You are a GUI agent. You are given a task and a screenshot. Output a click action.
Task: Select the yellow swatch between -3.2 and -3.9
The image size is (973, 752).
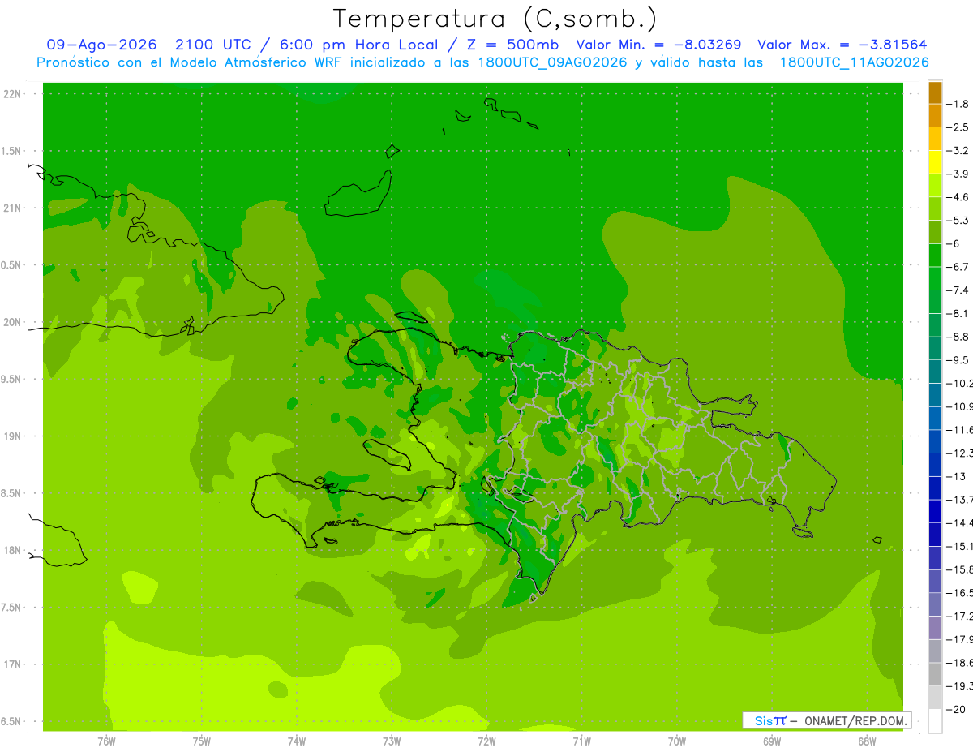pyautogui.click(x=935, y=162)
